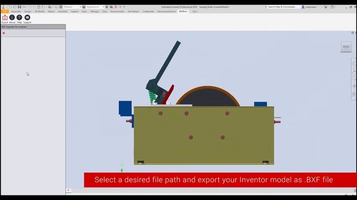357x200 pixels.
Task: Click the viewport restore icon at top right
Action: [x=353, y=33]
